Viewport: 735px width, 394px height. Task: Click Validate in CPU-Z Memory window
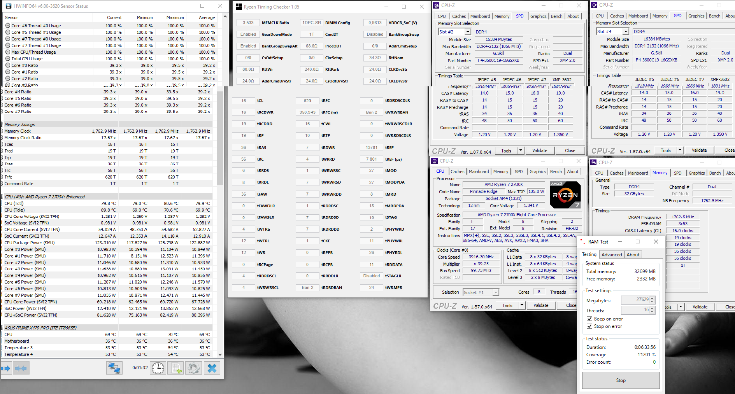pos(700,307)
